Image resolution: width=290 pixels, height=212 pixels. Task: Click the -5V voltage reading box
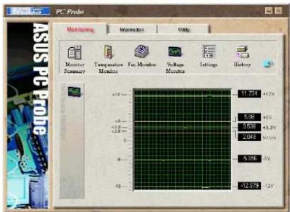pyautogui.click(x=249, y=158)
